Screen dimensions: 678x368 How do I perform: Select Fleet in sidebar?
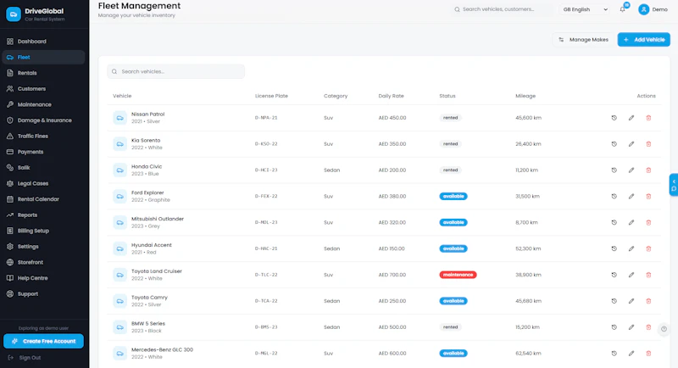tap(43, 57)
